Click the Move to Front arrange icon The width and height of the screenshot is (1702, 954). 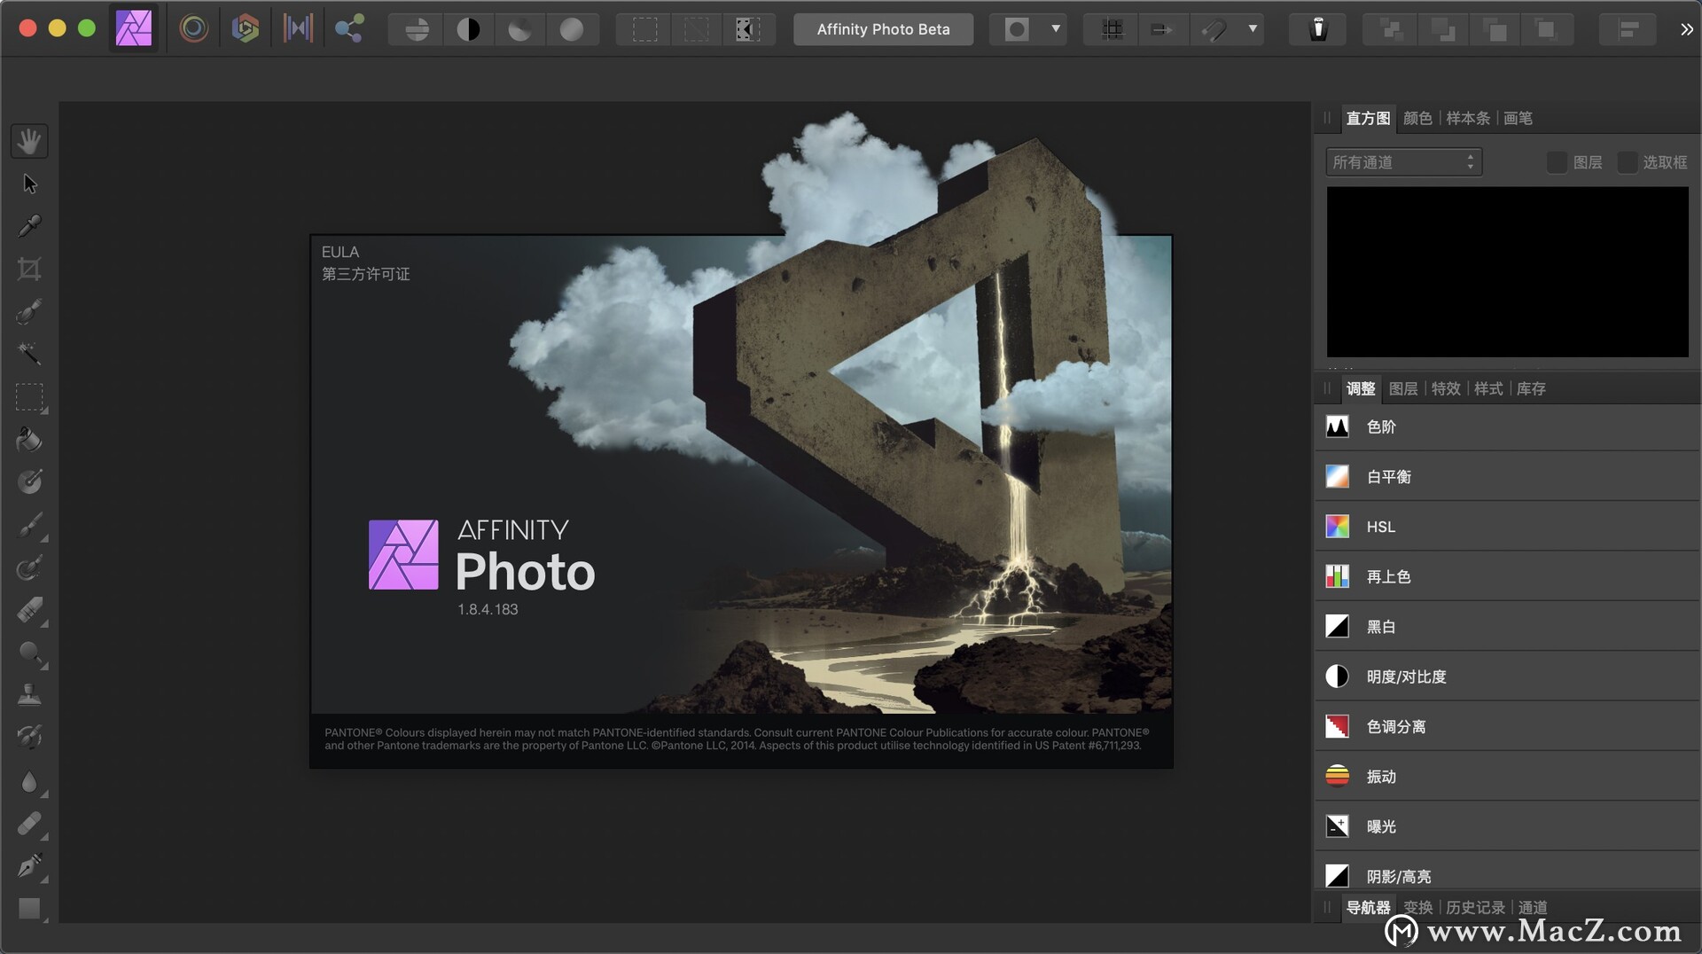[x=1546, y=29]
